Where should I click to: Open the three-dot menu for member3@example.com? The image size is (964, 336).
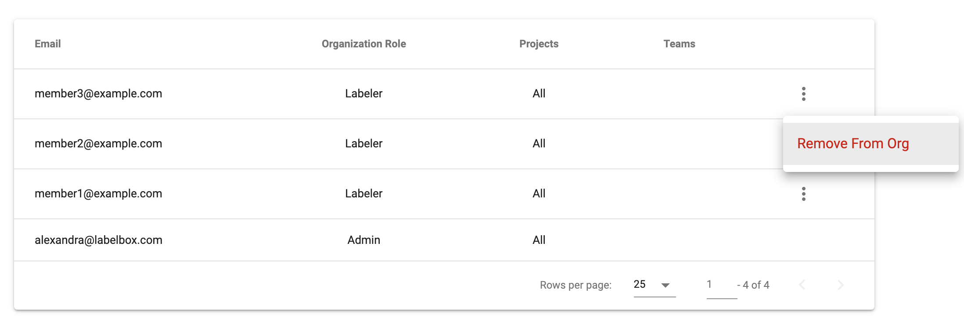coord(803,94)
